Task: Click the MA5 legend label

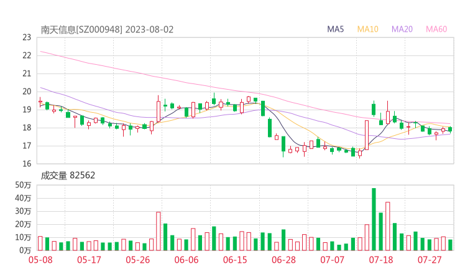Action: [335, 29]
